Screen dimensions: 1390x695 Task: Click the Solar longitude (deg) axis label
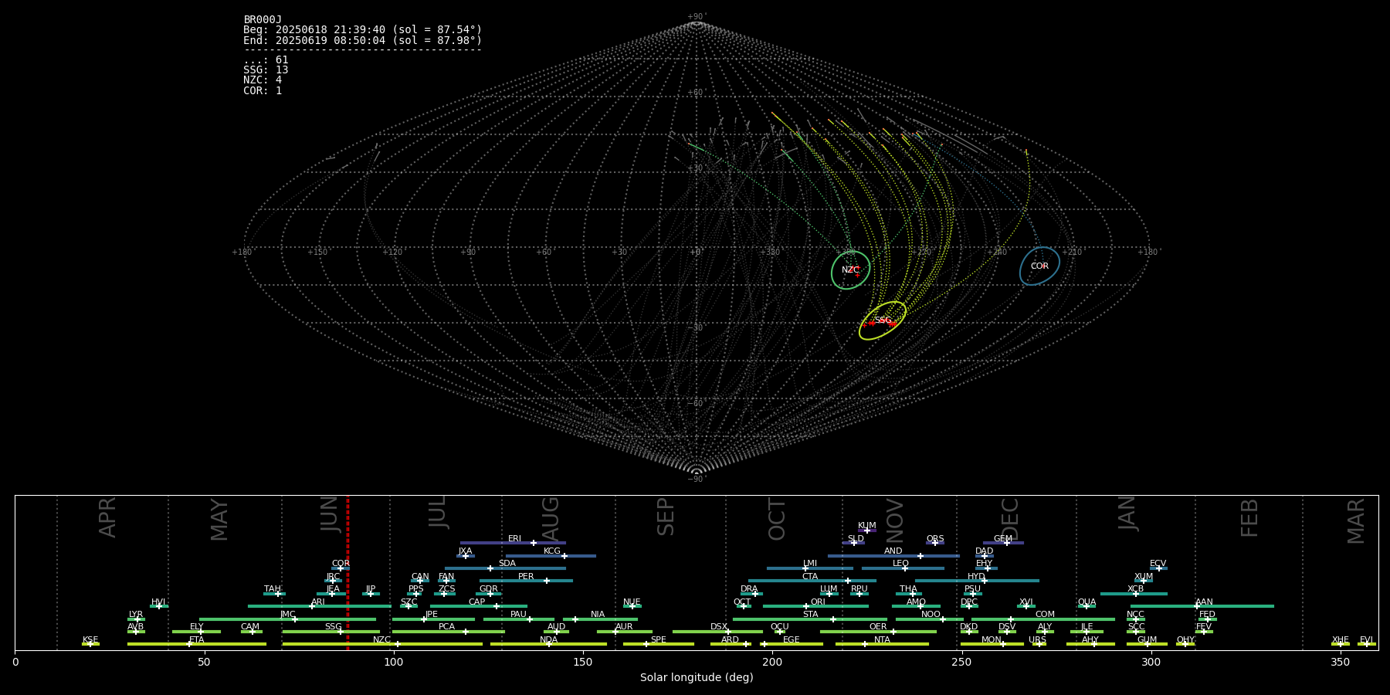[x=697, y=678]
